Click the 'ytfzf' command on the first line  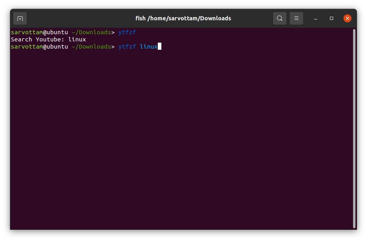point(127,32)
